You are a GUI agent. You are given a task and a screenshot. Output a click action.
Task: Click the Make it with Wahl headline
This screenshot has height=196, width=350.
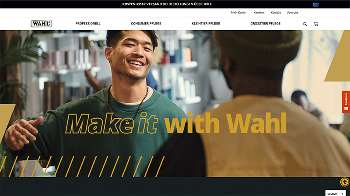(x=176, y=123)
